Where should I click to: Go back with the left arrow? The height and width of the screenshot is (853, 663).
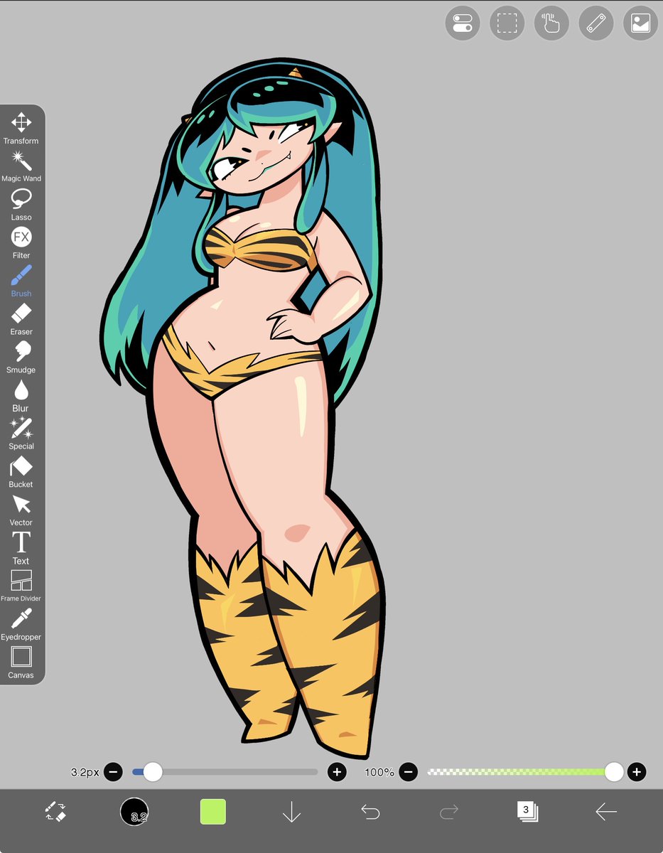606,811
